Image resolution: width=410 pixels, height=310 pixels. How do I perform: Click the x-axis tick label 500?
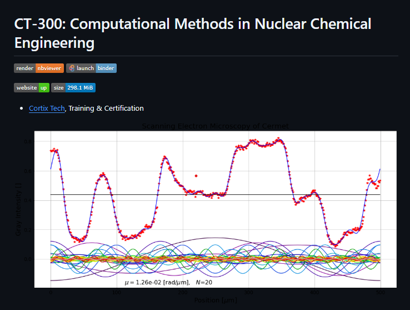point(380,292)
